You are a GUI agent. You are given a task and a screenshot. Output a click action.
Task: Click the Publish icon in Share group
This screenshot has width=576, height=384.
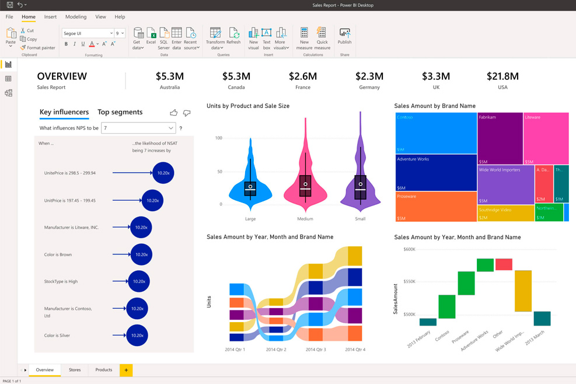click(x=345, y=35)
